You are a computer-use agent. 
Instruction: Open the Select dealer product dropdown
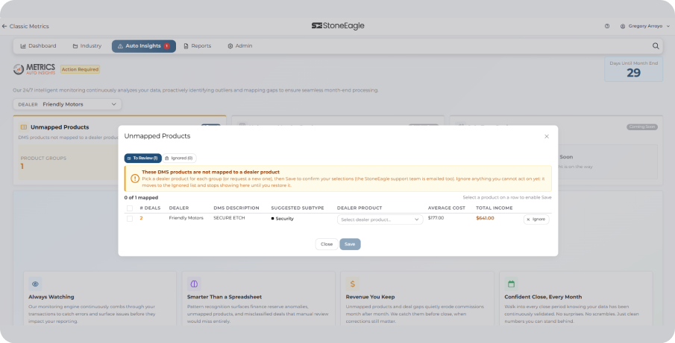point(380,219)
